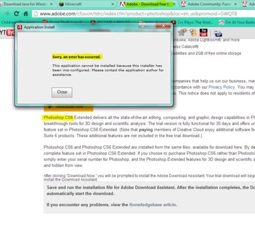Click the Close button in error dialog
The width and height of the screenshot is (255, 226).
click(62, 92)
